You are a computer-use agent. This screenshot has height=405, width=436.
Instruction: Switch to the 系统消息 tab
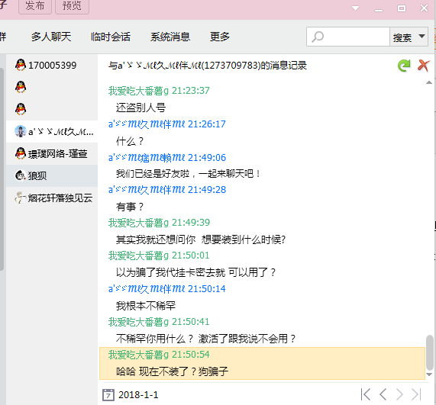170,37
